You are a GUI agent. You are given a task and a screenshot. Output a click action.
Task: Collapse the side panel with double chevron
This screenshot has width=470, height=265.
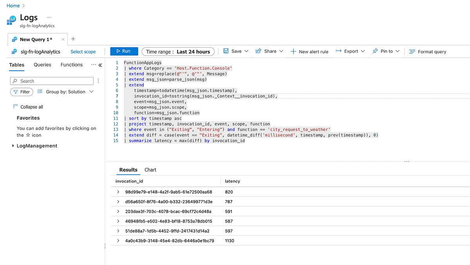(100, 65)
